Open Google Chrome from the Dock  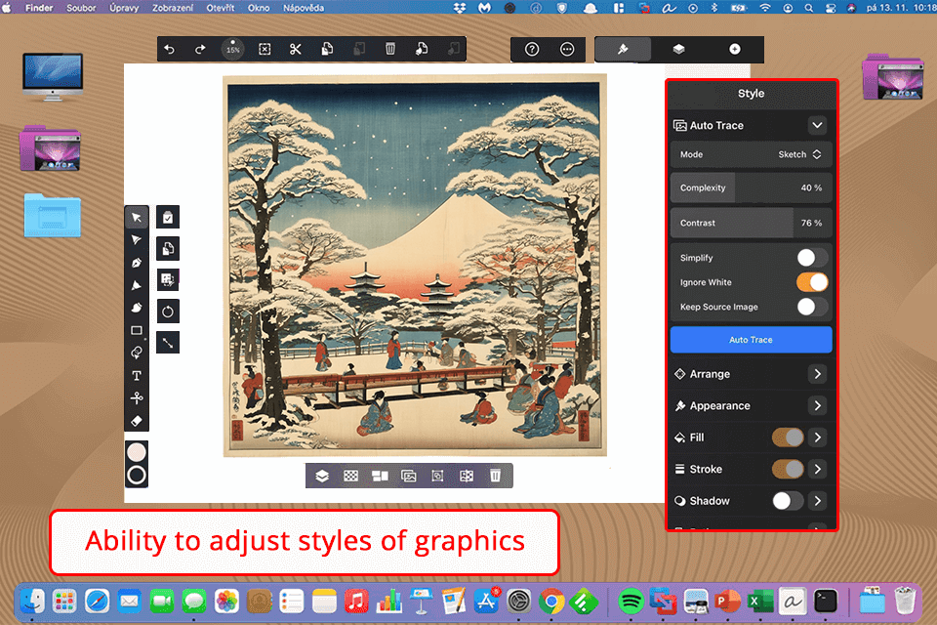pos(551,602)
